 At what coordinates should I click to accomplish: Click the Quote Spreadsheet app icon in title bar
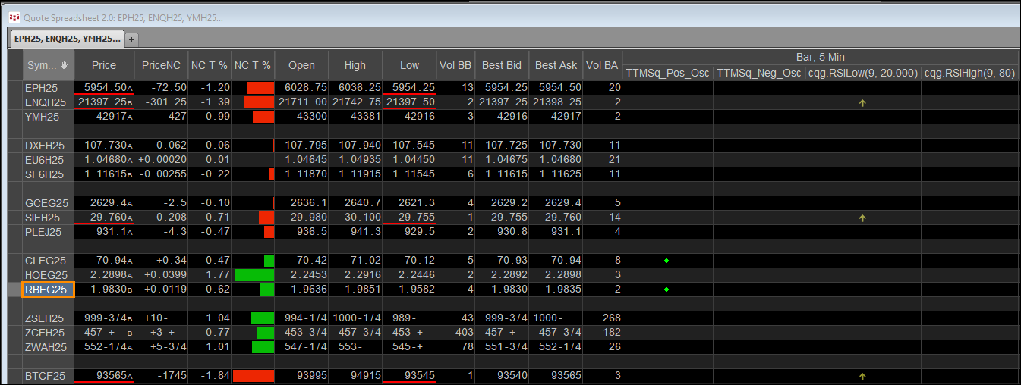(x=13, y=16)
